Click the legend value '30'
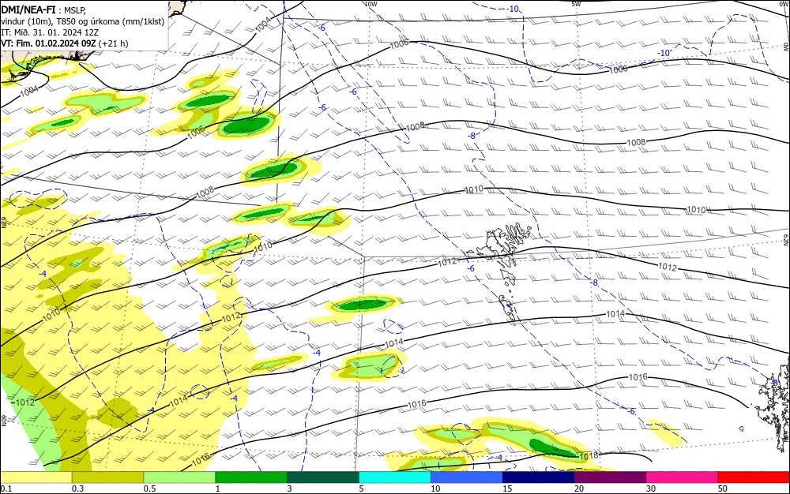The width and height of the screenshot is (790, 494). click(x=651, y=488)
